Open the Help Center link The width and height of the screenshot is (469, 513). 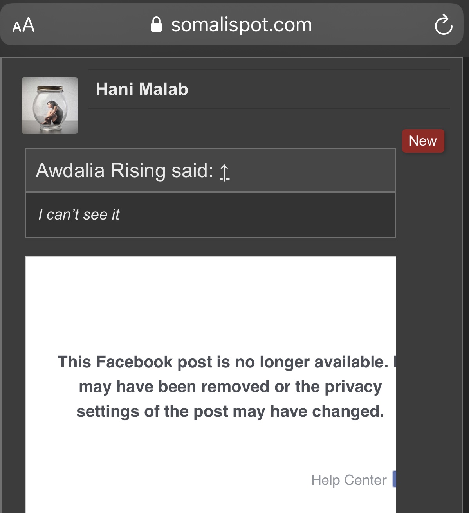(x=349, y=480)
